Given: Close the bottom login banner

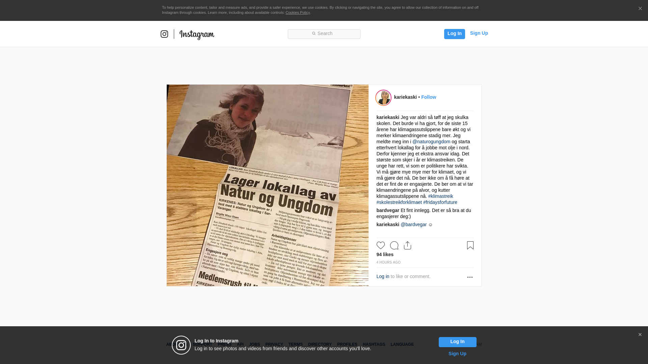Looking at the screenshot, I should [x=640, y=335].
